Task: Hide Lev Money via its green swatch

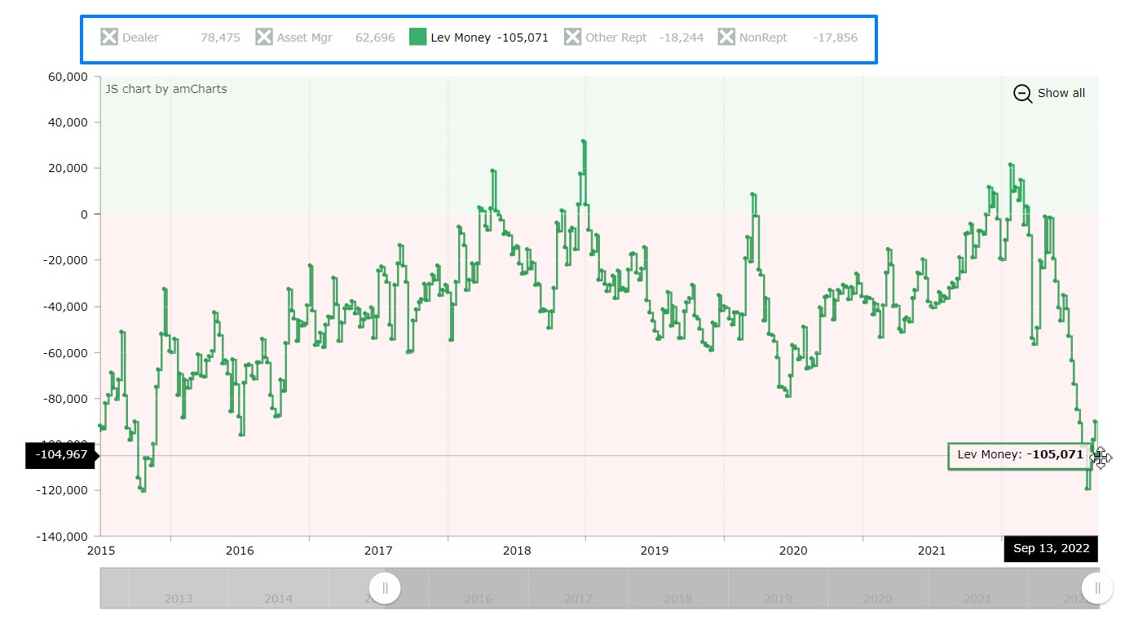Action: 417,37
